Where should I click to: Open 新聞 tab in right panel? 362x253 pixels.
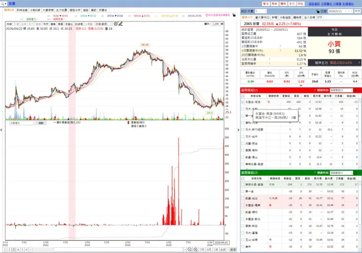pyautogui.click(x=274, y=18)
